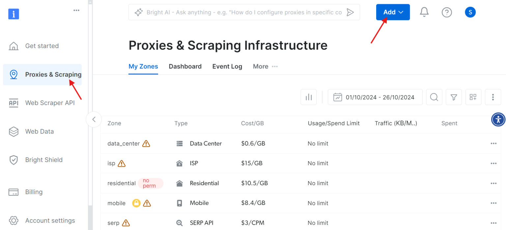Open the help question mark icon
Screen dimensions: 506x230
(446, 12)
